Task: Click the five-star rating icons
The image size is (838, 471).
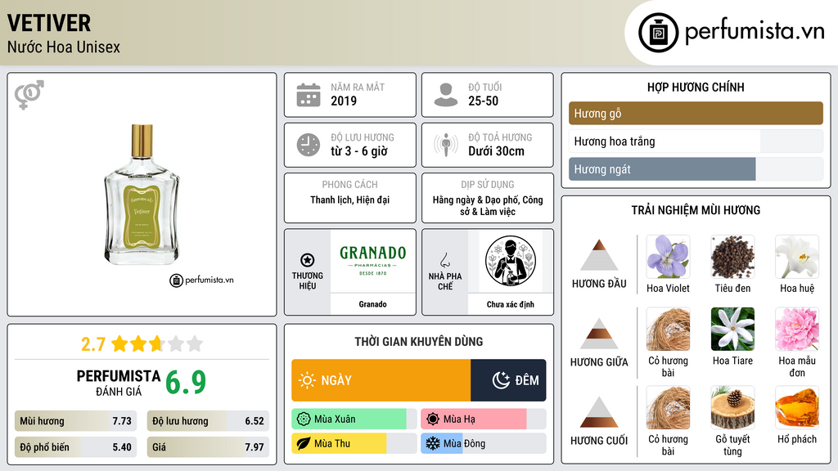Action: click(157, 343)
